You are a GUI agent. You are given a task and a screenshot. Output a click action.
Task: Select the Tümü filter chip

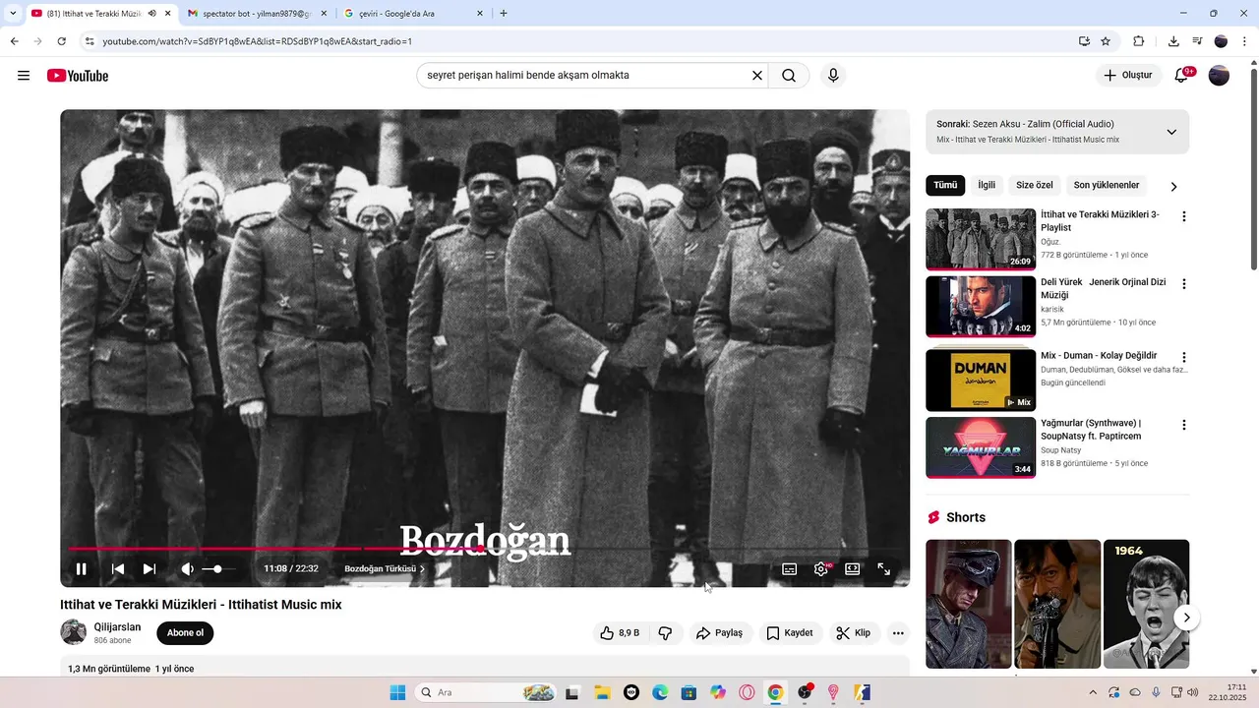pos(945,185)
